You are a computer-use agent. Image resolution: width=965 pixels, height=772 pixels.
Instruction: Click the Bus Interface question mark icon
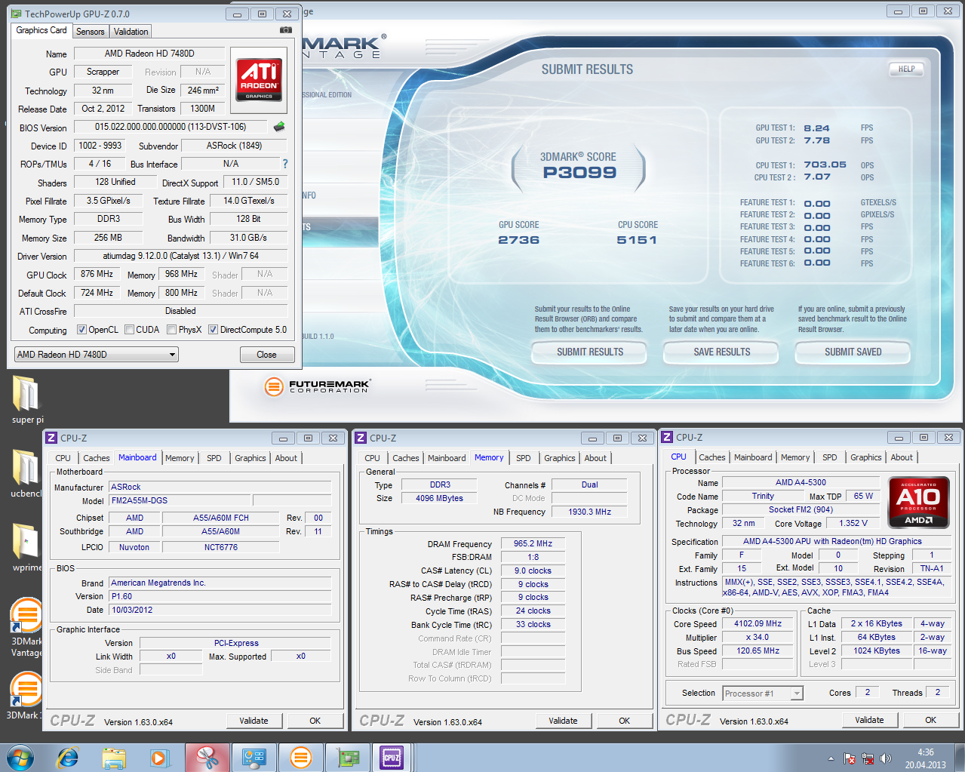point(284,163)
